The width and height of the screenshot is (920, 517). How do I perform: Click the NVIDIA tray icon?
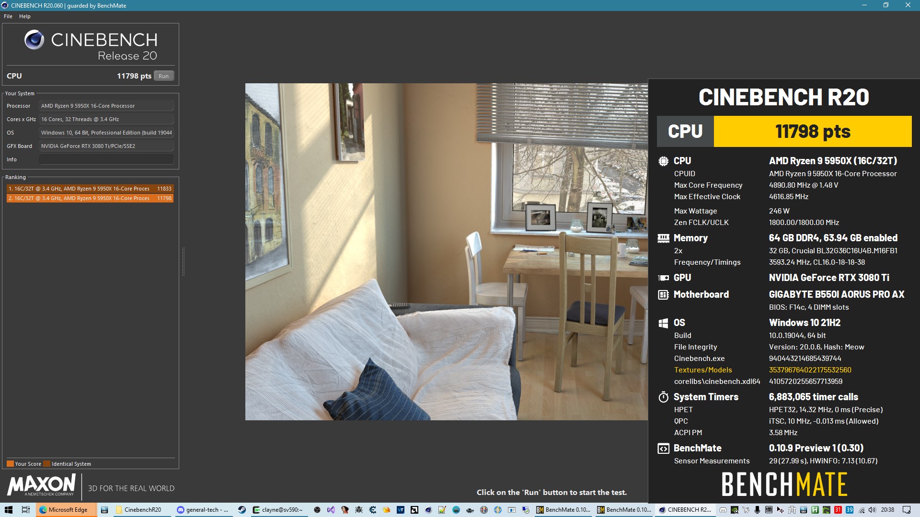click(x=735, y=510)
